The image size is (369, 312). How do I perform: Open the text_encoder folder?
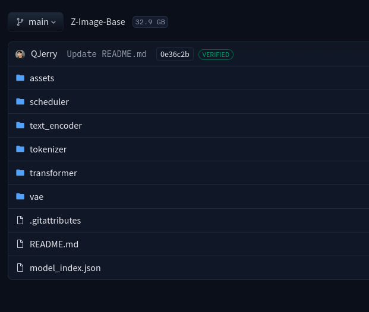56,126
